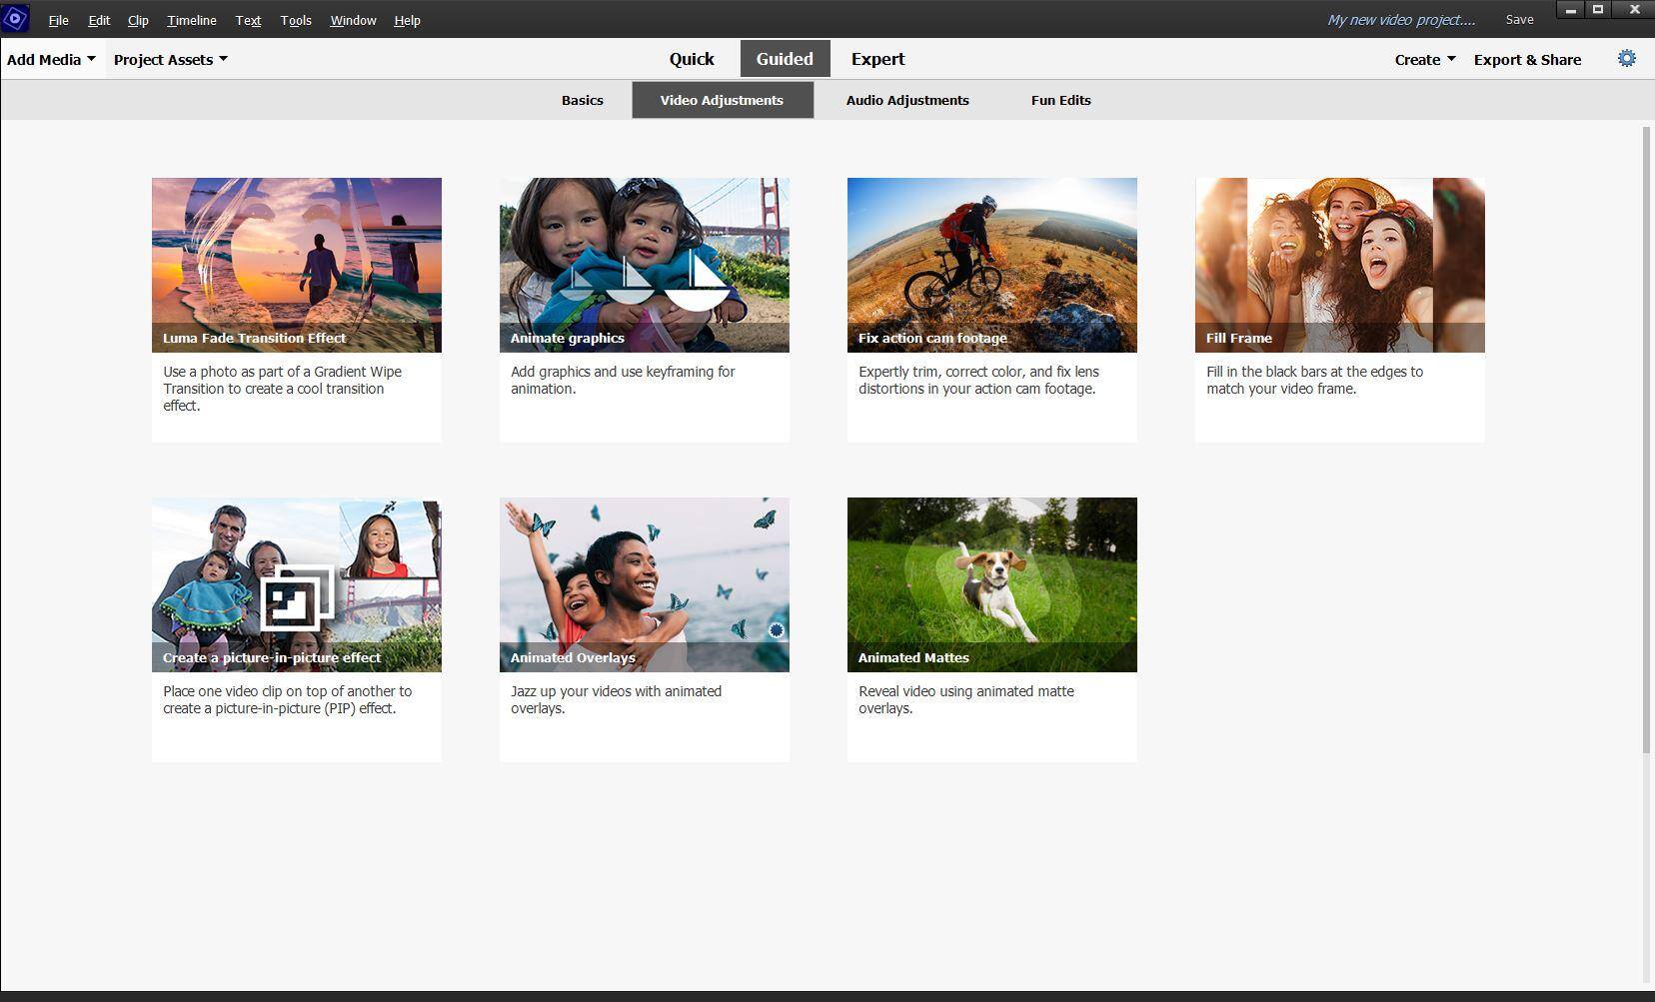Click Export & Share

pyautogui.click(x=1527, y=60)
